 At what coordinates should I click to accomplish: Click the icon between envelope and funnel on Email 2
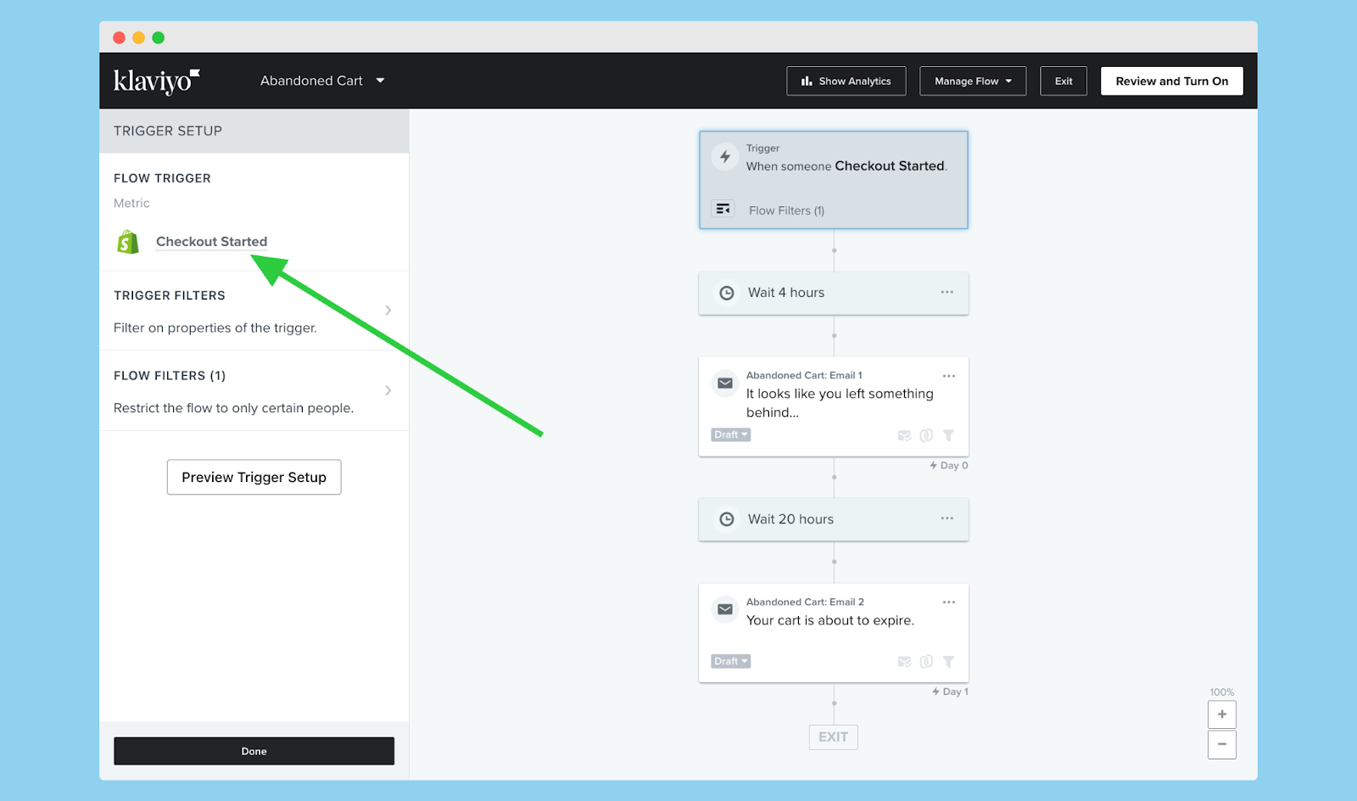[x=926, y=662]
